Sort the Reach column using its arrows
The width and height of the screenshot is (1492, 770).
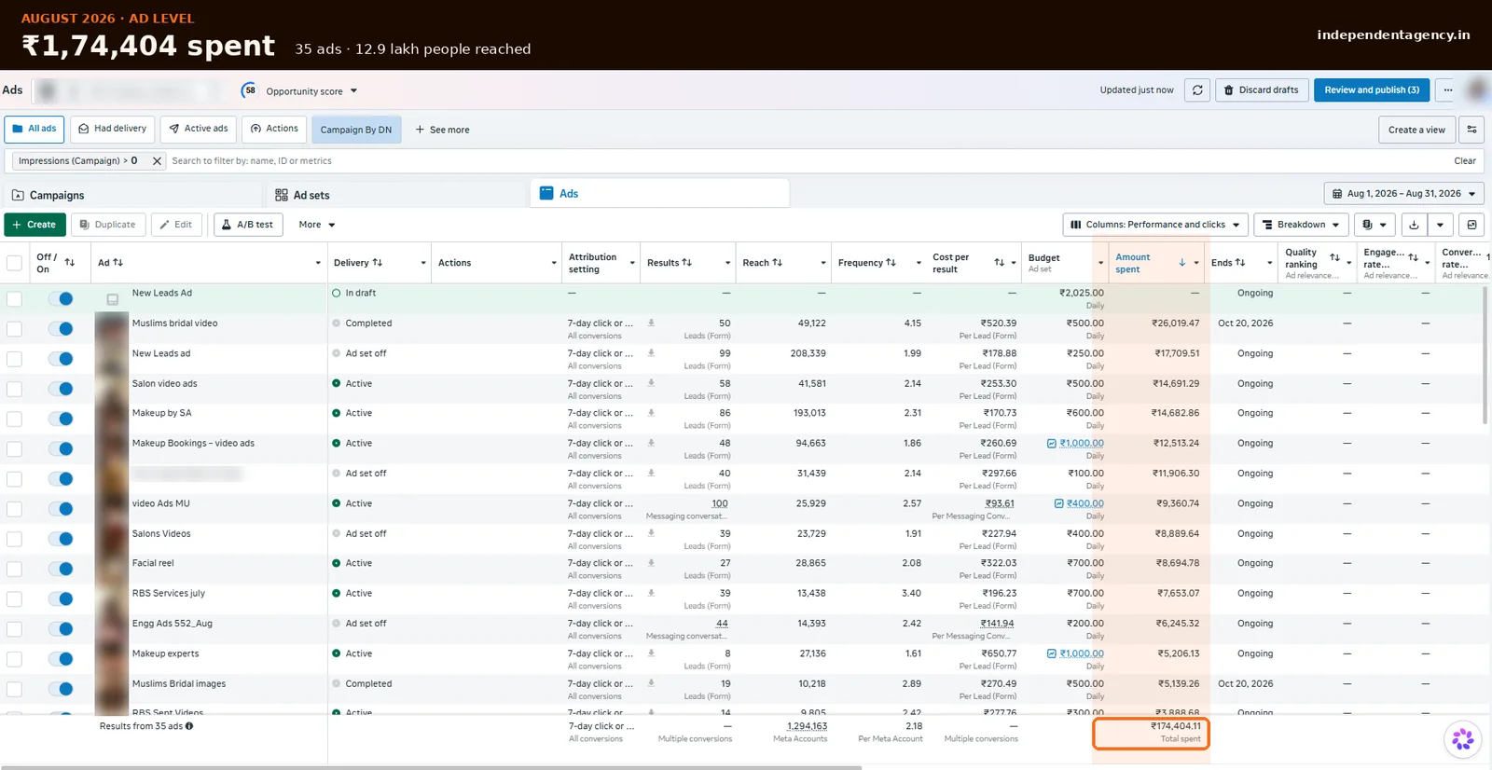point(778,263)
